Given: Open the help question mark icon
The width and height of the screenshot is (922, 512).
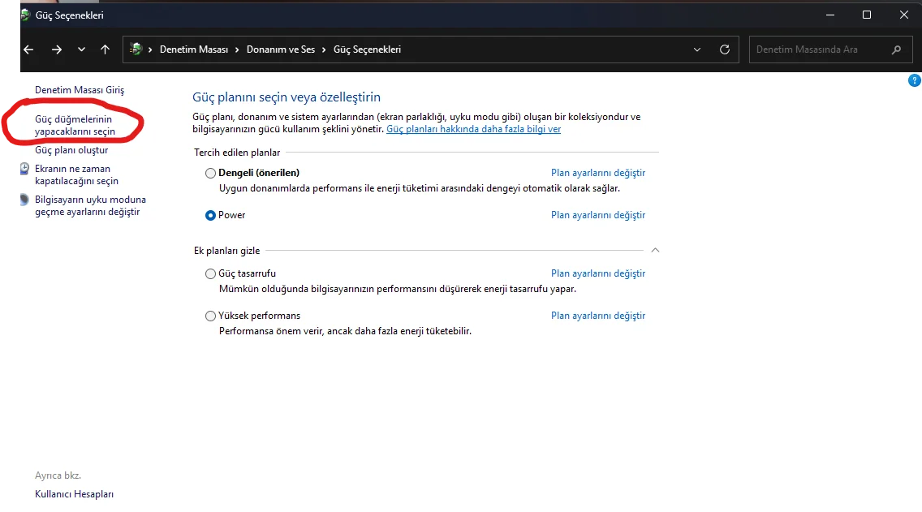Looking at the screenshot, I should [915, 80].
